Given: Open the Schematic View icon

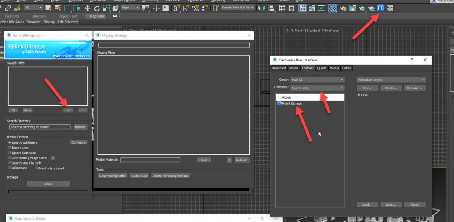Looking at the screenshot, I should coord(321,8).
